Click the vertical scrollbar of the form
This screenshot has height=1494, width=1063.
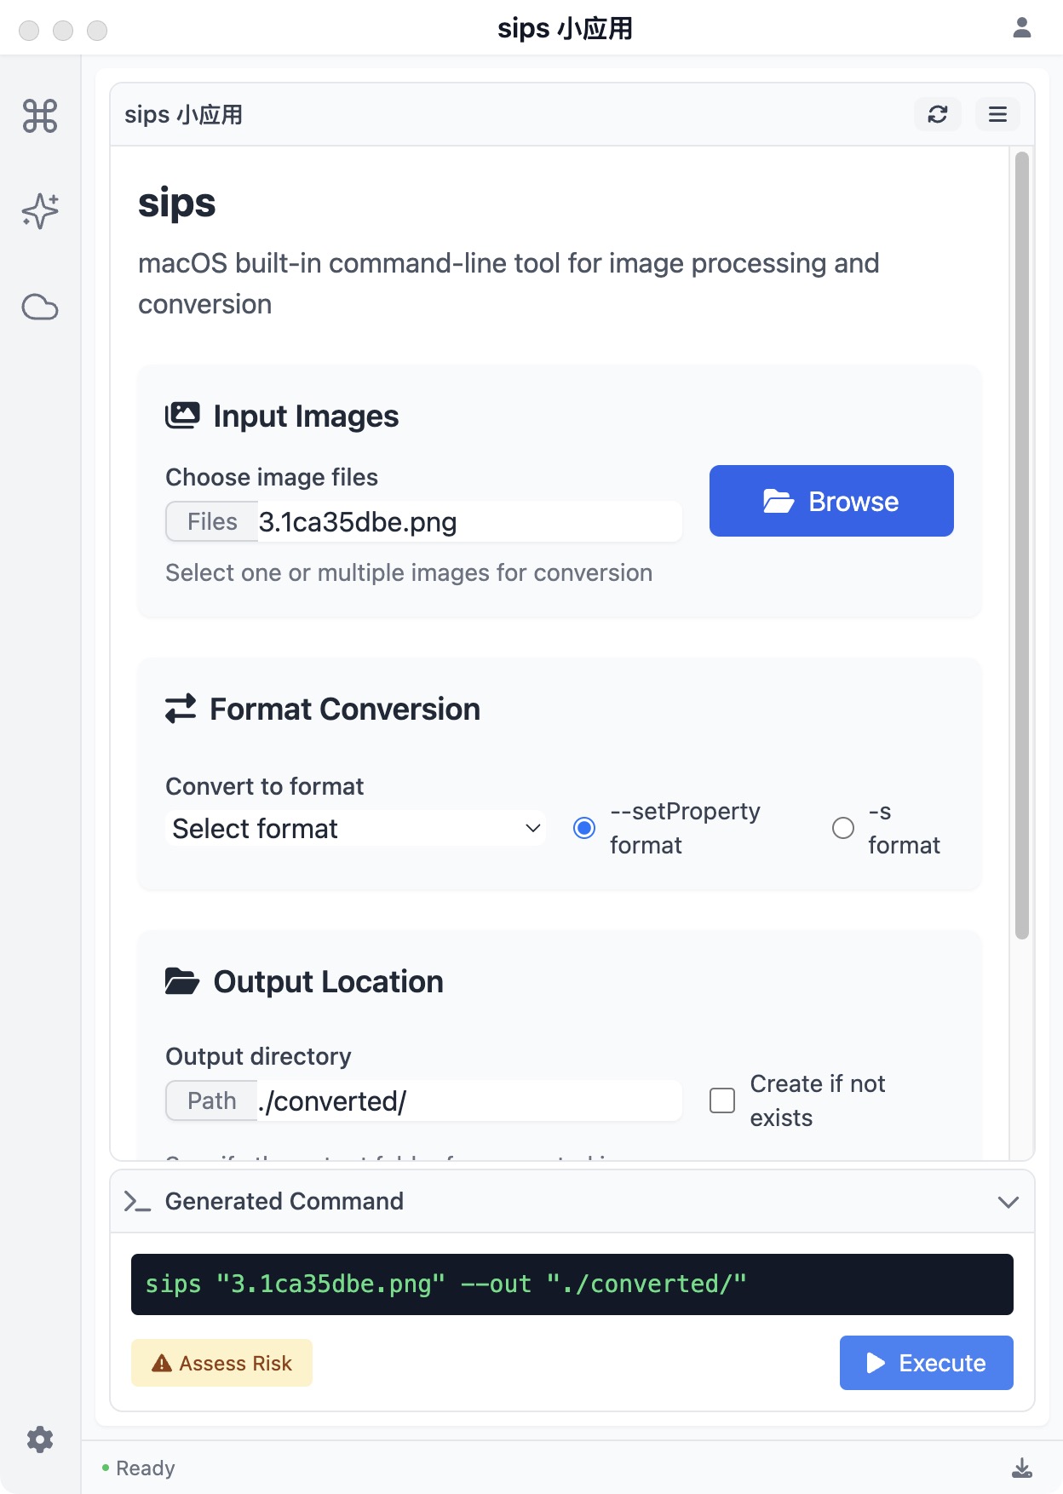click(1022, 545)
